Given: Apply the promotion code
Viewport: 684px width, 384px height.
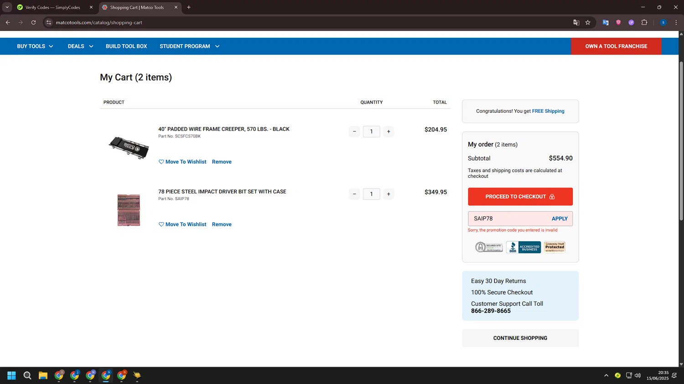Looking at the screenshot, I should pyautogui.click(x=560, y=218).
